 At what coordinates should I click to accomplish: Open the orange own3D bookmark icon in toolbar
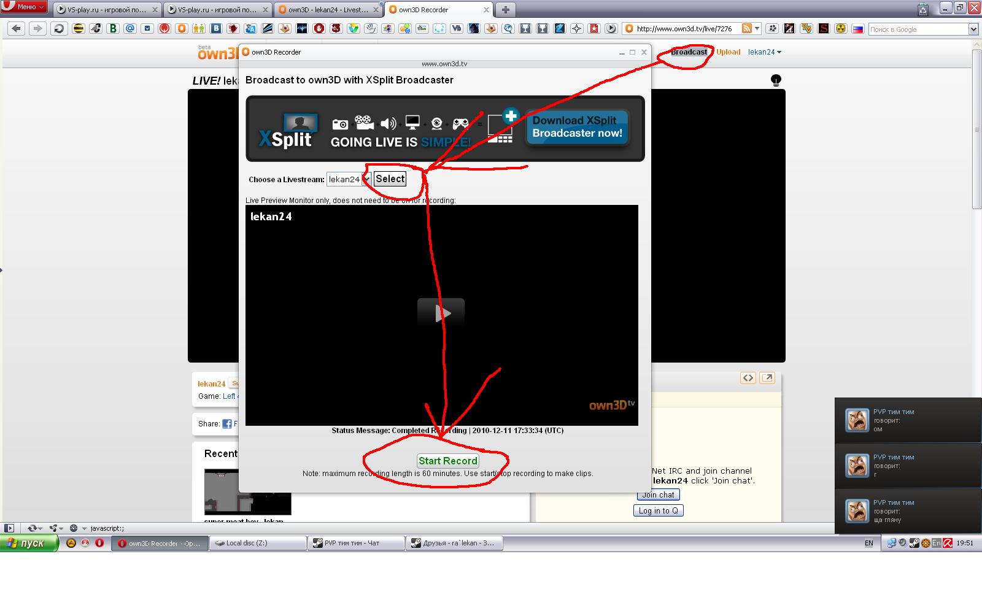point(182,28)
